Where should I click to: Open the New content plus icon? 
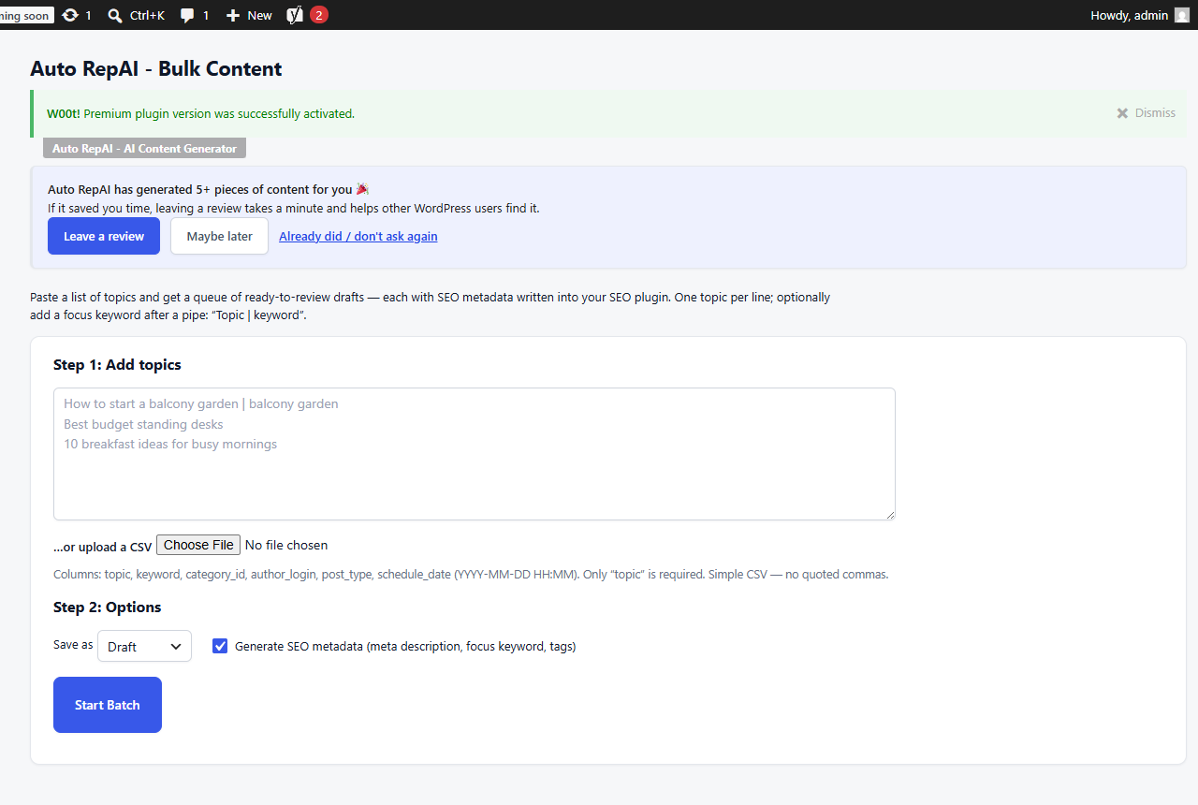233,15
